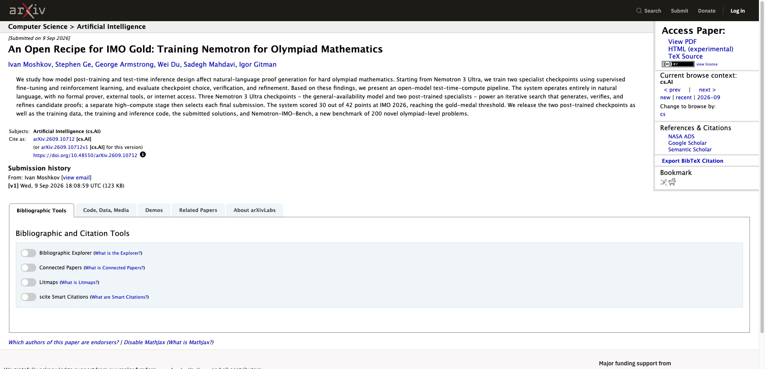Click Donate in the top navigation
The height and width of the screenshot is (369, 765).
point(707,11)
